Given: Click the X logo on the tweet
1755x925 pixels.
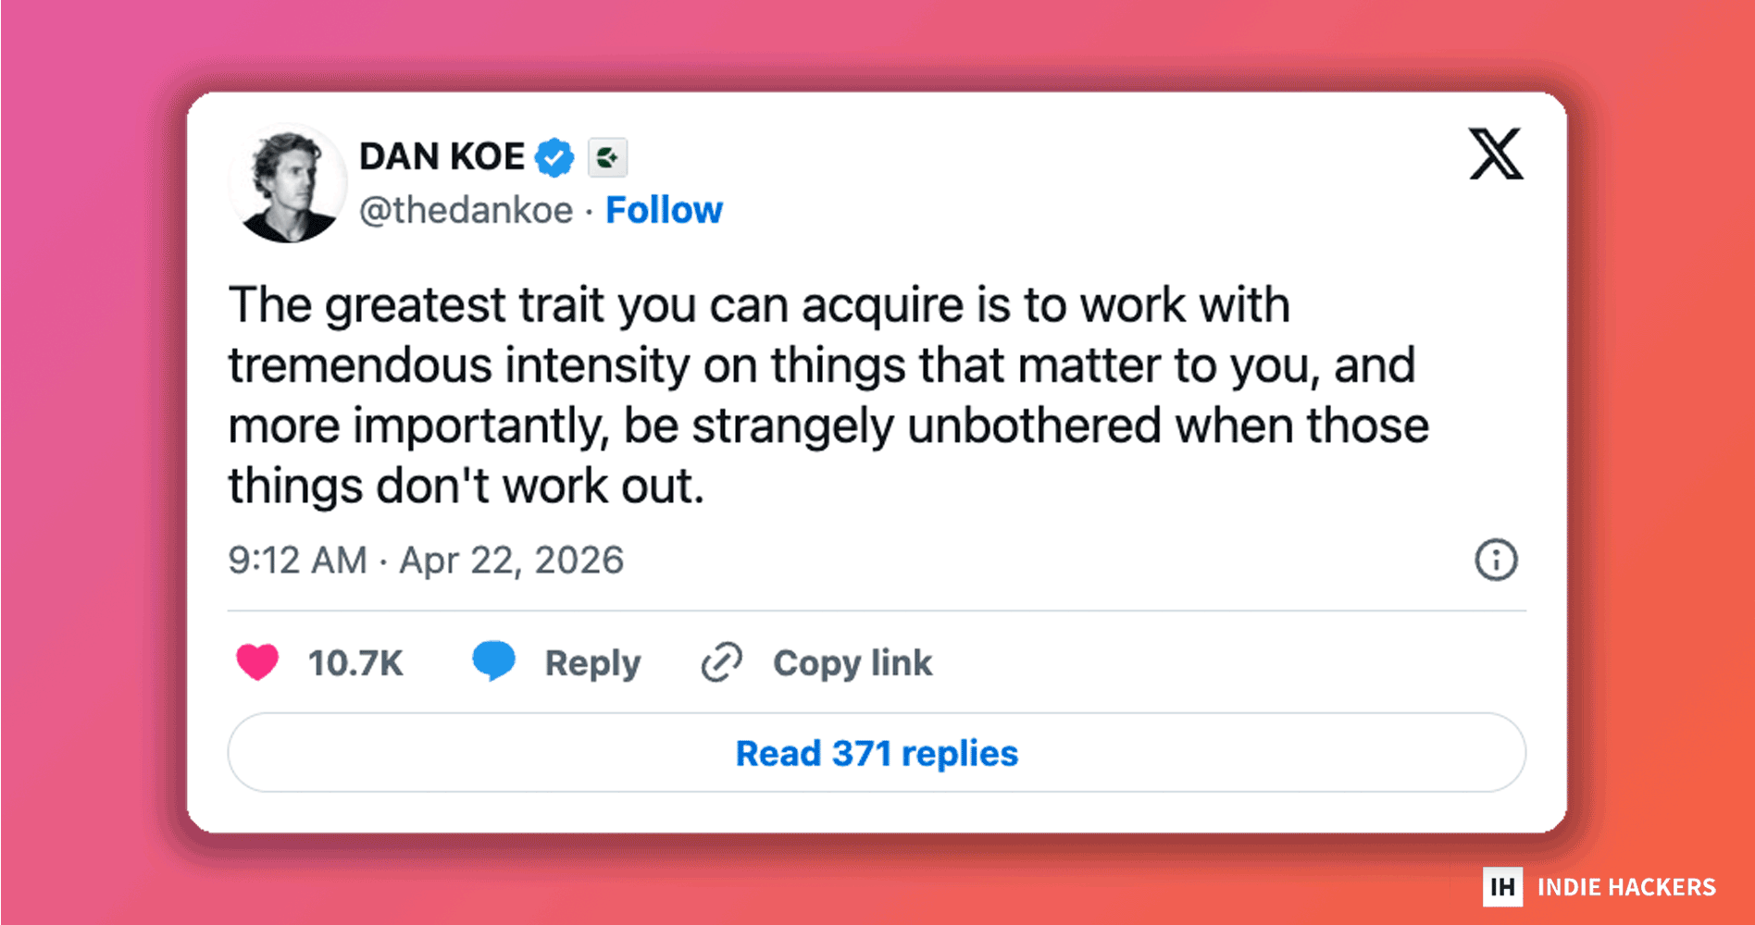Looking at the screenshot, I should point(1495,154).
